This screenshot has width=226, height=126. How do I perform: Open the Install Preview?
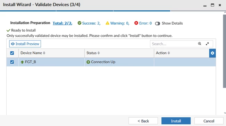pos(25,44)
